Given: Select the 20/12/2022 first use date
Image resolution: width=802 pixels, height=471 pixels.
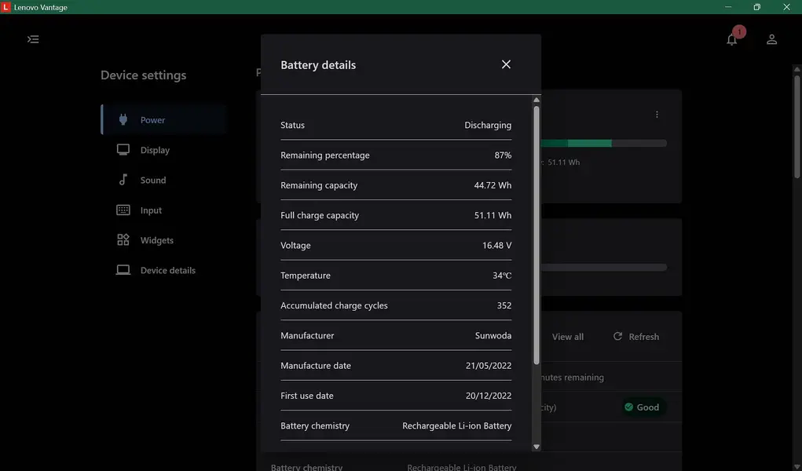Looking at the screenshot, I should click(489, 396).
